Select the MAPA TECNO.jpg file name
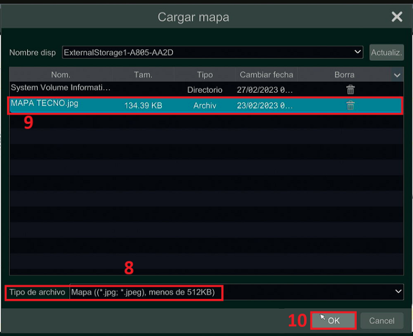Viewport: 413px width, 336px height. [45, 104]
